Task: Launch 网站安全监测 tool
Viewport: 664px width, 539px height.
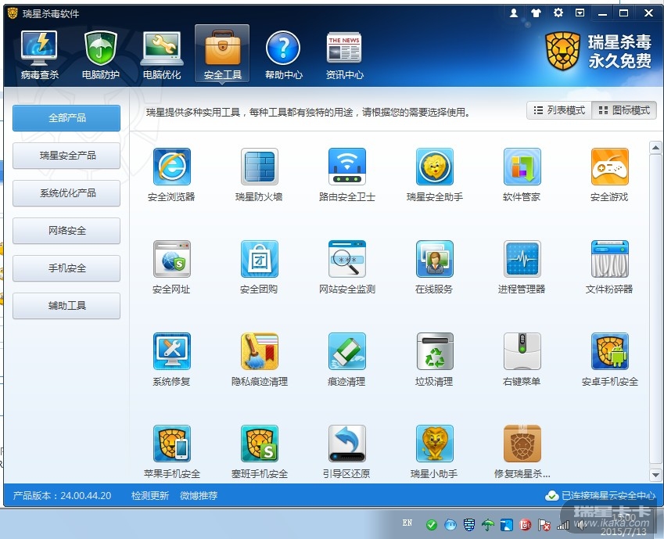Action: pyautogui.click(x=346, y=260)
